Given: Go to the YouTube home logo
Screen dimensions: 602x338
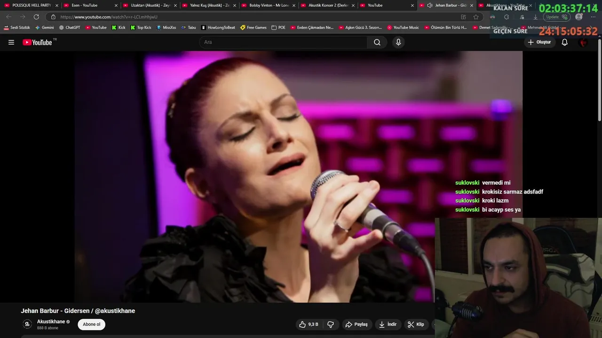Looking at the screenshot, I should coord(37,42).
